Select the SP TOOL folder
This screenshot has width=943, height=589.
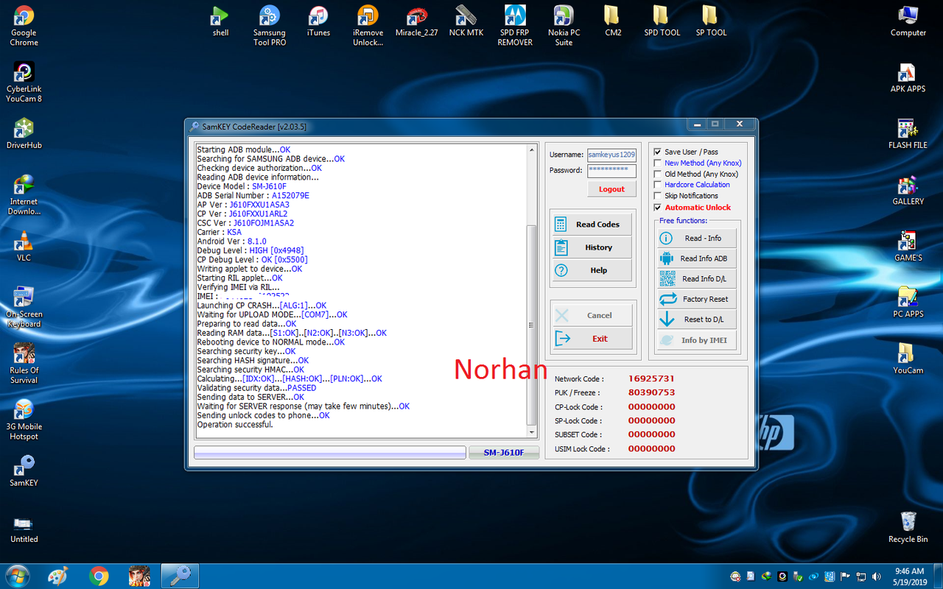coord(711,21)
